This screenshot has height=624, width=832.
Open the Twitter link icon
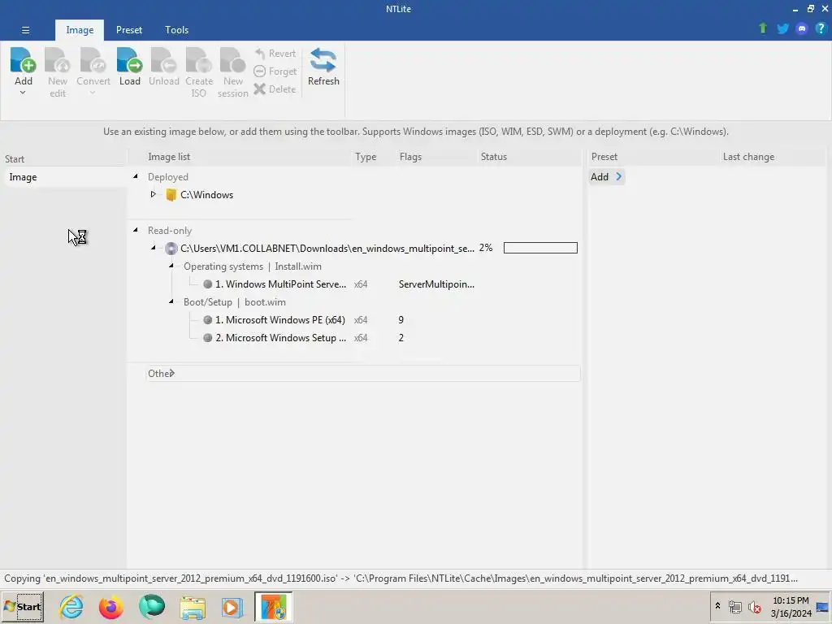pos(782,28)
